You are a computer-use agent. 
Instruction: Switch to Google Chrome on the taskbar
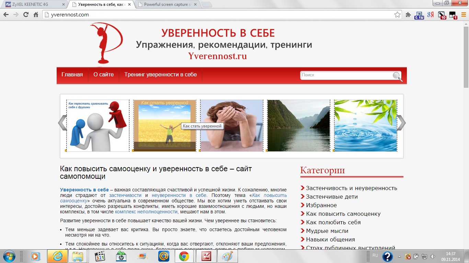click(184, 256)
